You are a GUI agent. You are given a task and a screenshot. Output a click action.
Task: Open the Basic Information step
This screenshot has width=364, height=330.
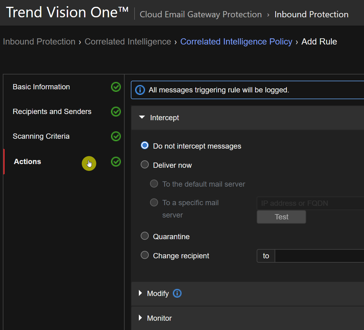coord(41,87)
